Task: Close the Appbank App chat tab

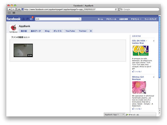Action: point(123,115)
